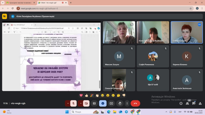Unmute the microphone in Meet toolbar
The width and height of the screenshot is (205, 115).
point(73,103)
